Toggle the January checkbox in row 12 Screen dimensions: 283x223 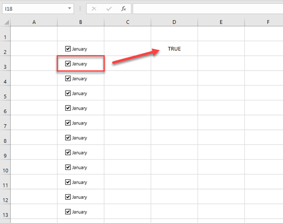(x=68, y=197)
